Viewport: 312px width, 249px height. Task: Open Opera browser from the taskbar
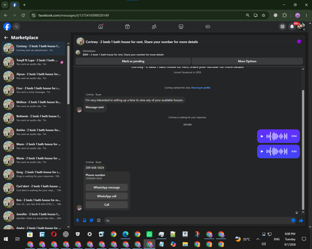click(x=54, y=234)
